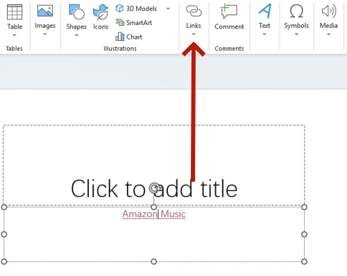The height and width of the screenshot is (276, 347).
Task: Click the bottom-center sizing handle of text box
Action: (154, 261)
